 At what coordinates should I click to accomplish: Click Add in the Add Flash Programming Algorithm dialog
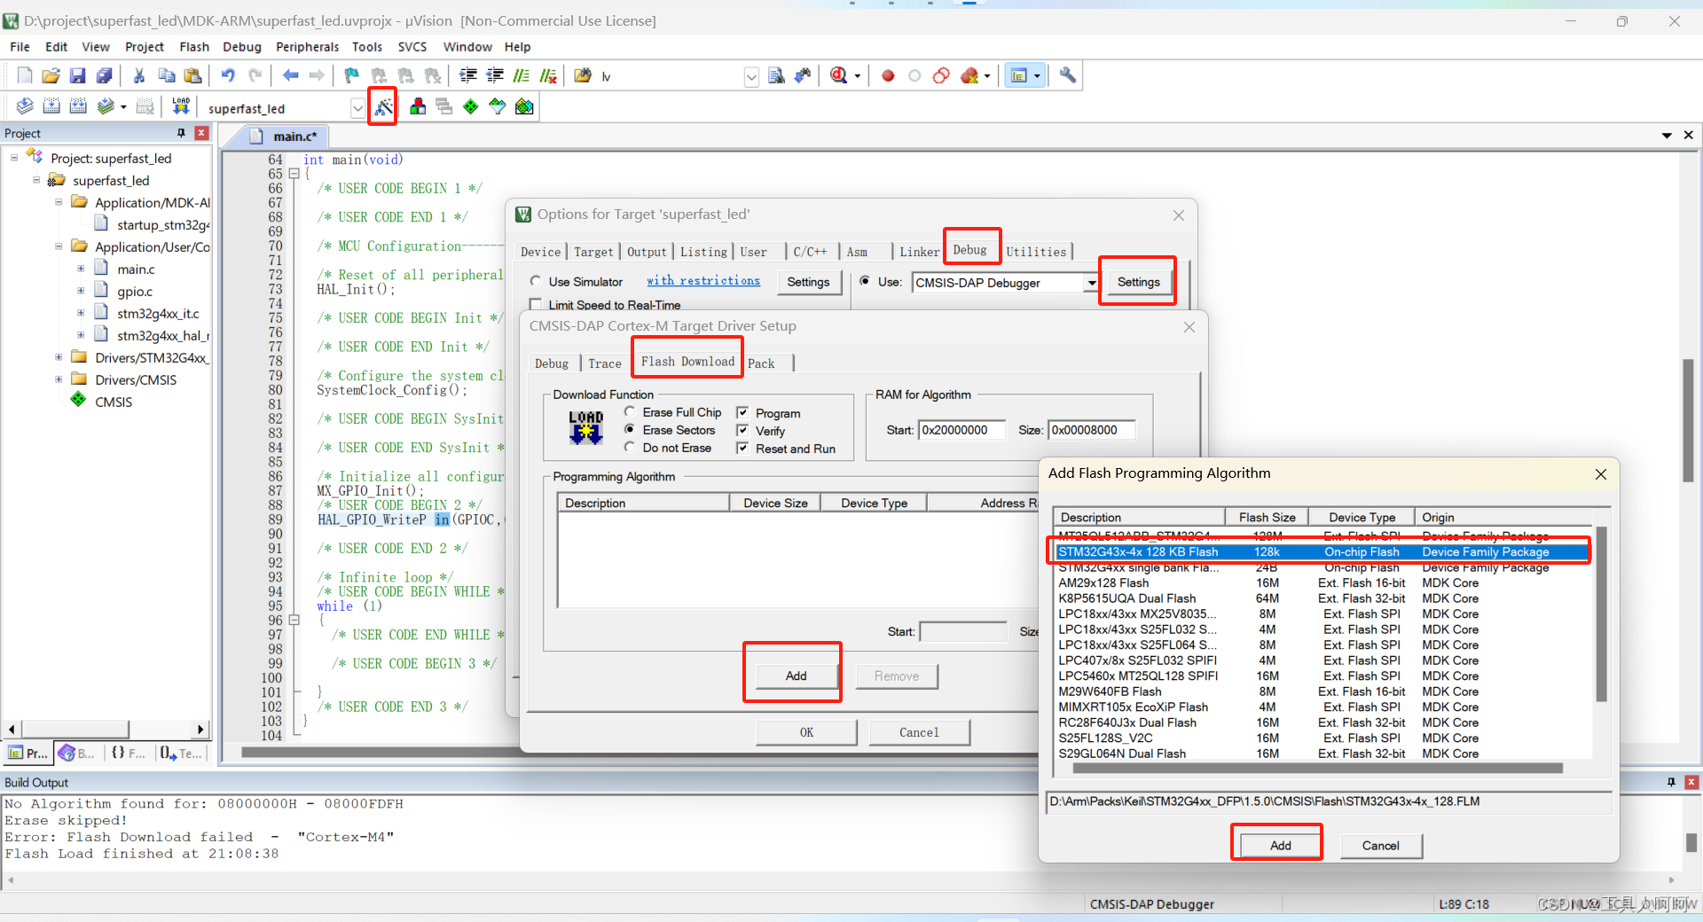(1280, 845)
